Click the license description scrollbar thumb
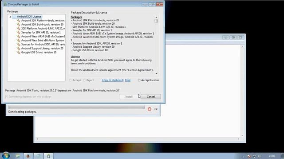 point(156,21)
